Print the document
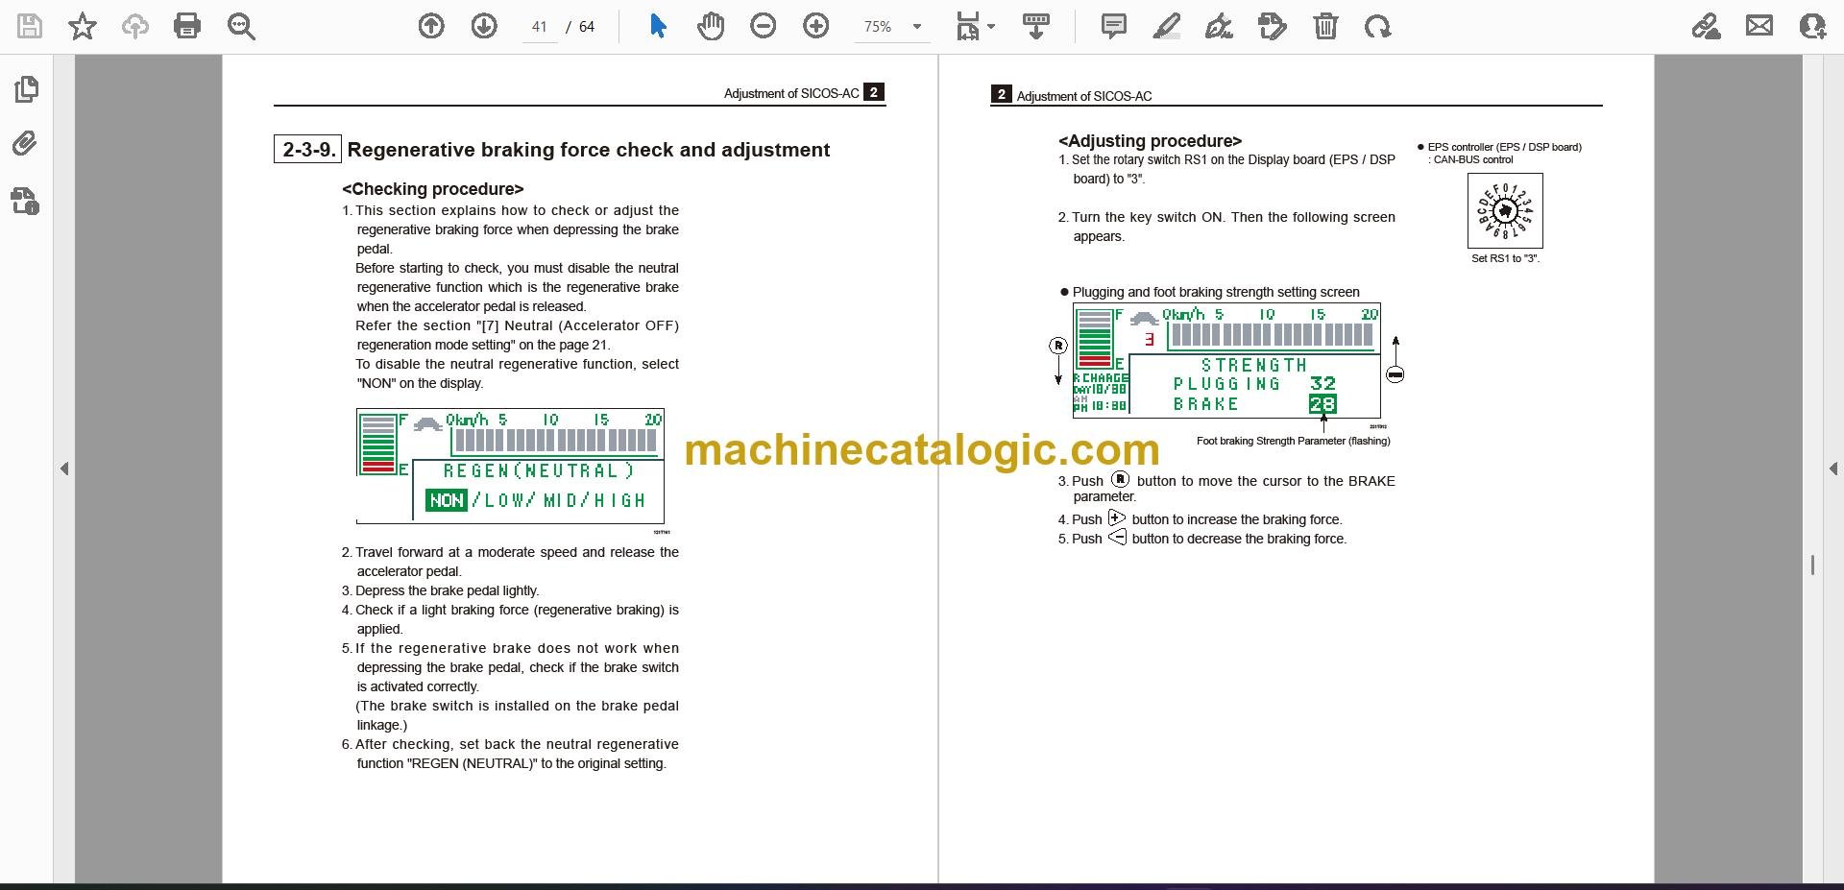 [x=187, y=26]
